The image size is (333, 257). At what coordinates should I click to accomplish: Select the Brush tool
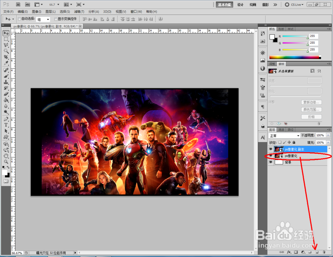coord(6,76)
